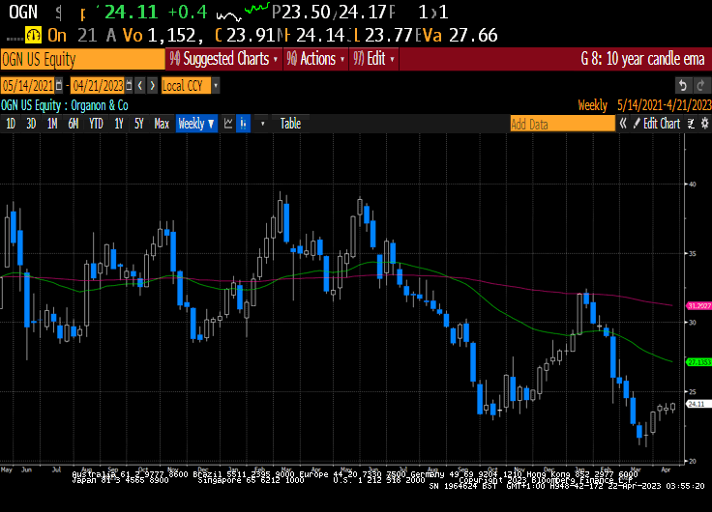Shift date range forward with right arrow
Image resolution: width=712 pixels, height=512 pixels.
pyautogui.click(x=153, y=85)
